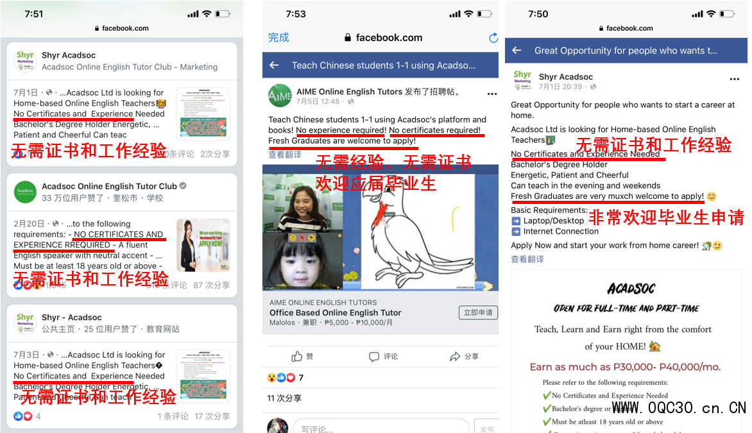Click the battery icon in left phone status bar
Image resolution: width=752 pixels, height=433 pixels.
[x=223, y=14]
